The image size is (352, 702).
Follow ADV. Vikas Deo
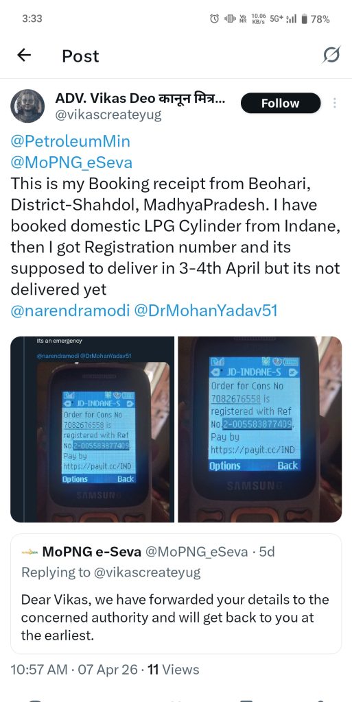click(x=281, y=103)
